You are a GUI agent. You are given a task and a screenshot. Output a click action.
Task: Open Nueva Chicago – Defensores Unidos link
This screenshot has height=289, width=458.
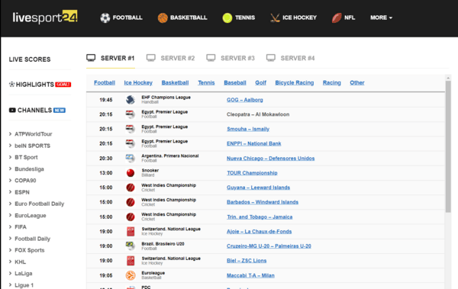pyautogui.click(x=270, y=158)
